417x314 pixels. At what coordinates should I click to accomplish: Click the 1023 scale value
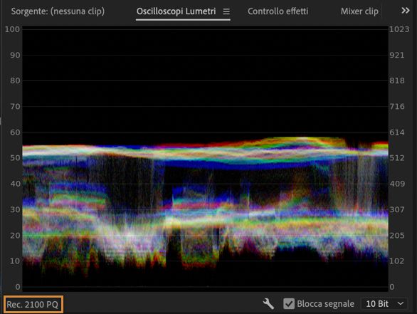point(399,29)
